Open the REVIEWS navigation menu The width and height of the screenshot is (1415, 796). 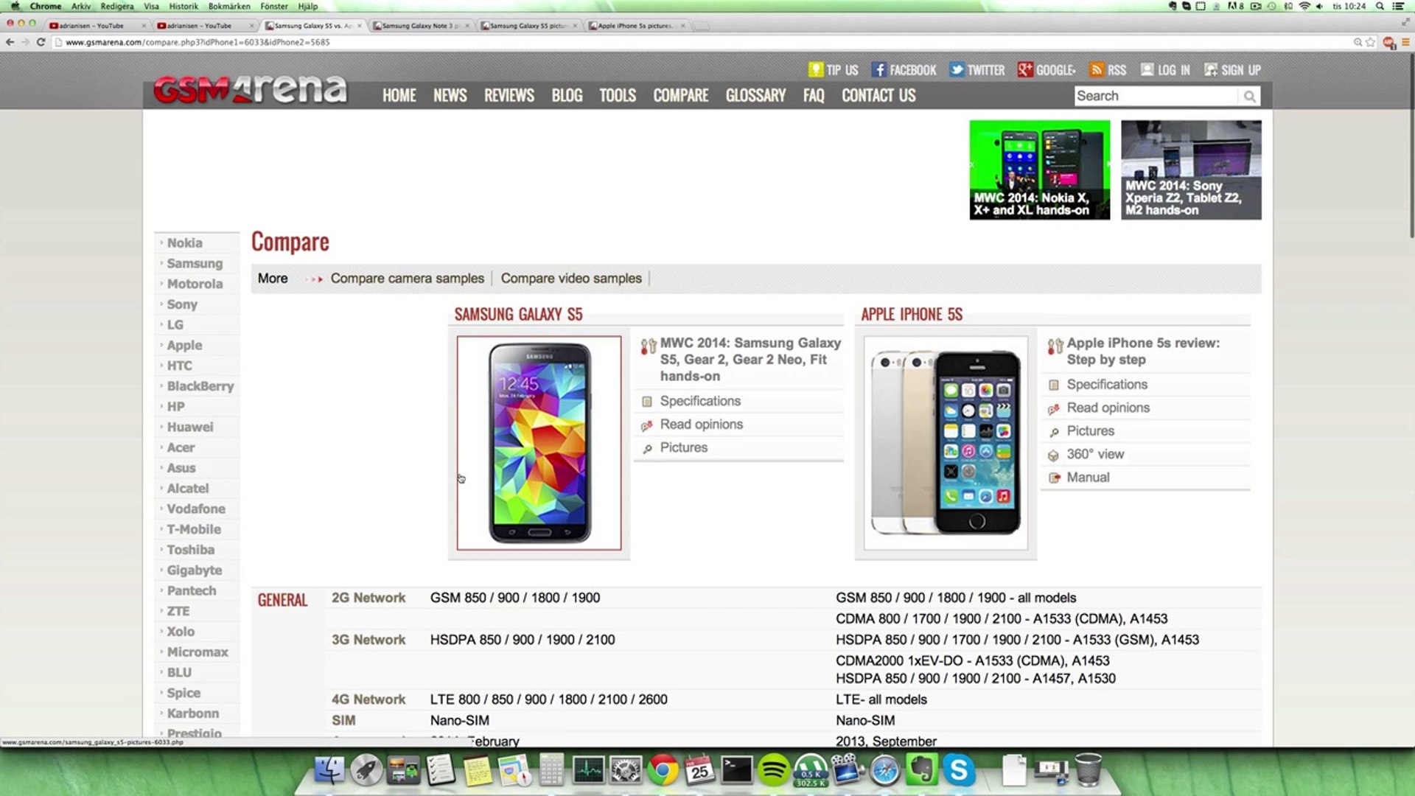point(509,96)
